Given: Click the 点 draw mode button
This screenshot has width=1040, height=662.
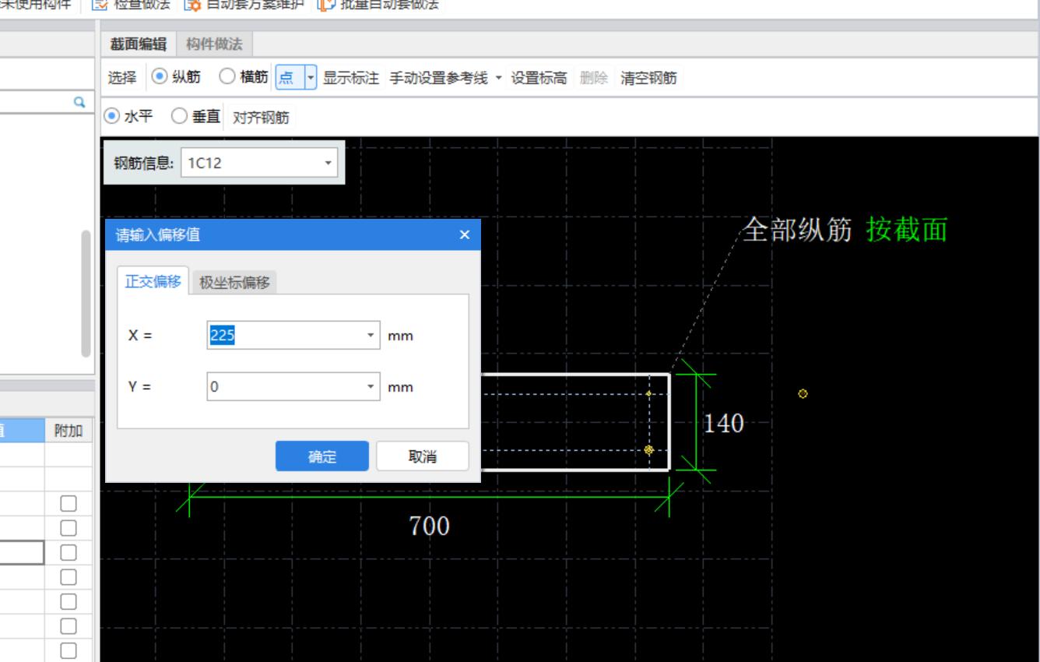Looking at the screenshot, I should 289,78.
